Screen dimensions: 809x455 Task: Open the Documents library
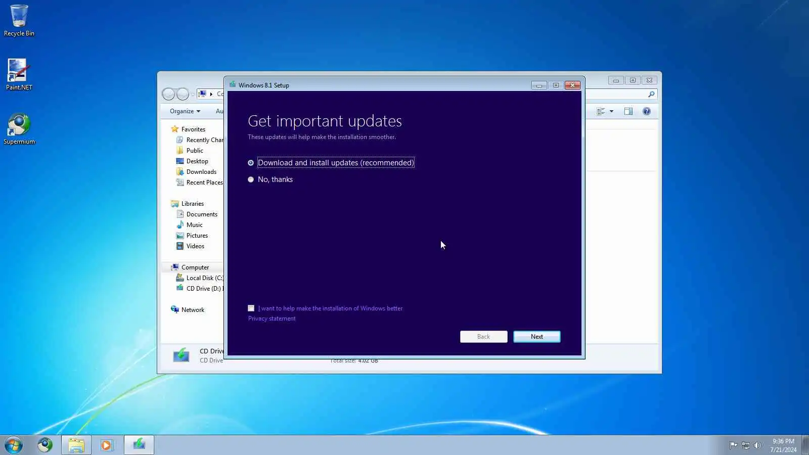(202, 214)
